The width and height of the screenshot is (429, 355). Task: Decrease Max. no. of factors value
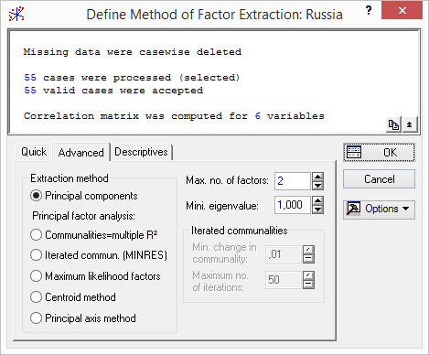[317, 186]
